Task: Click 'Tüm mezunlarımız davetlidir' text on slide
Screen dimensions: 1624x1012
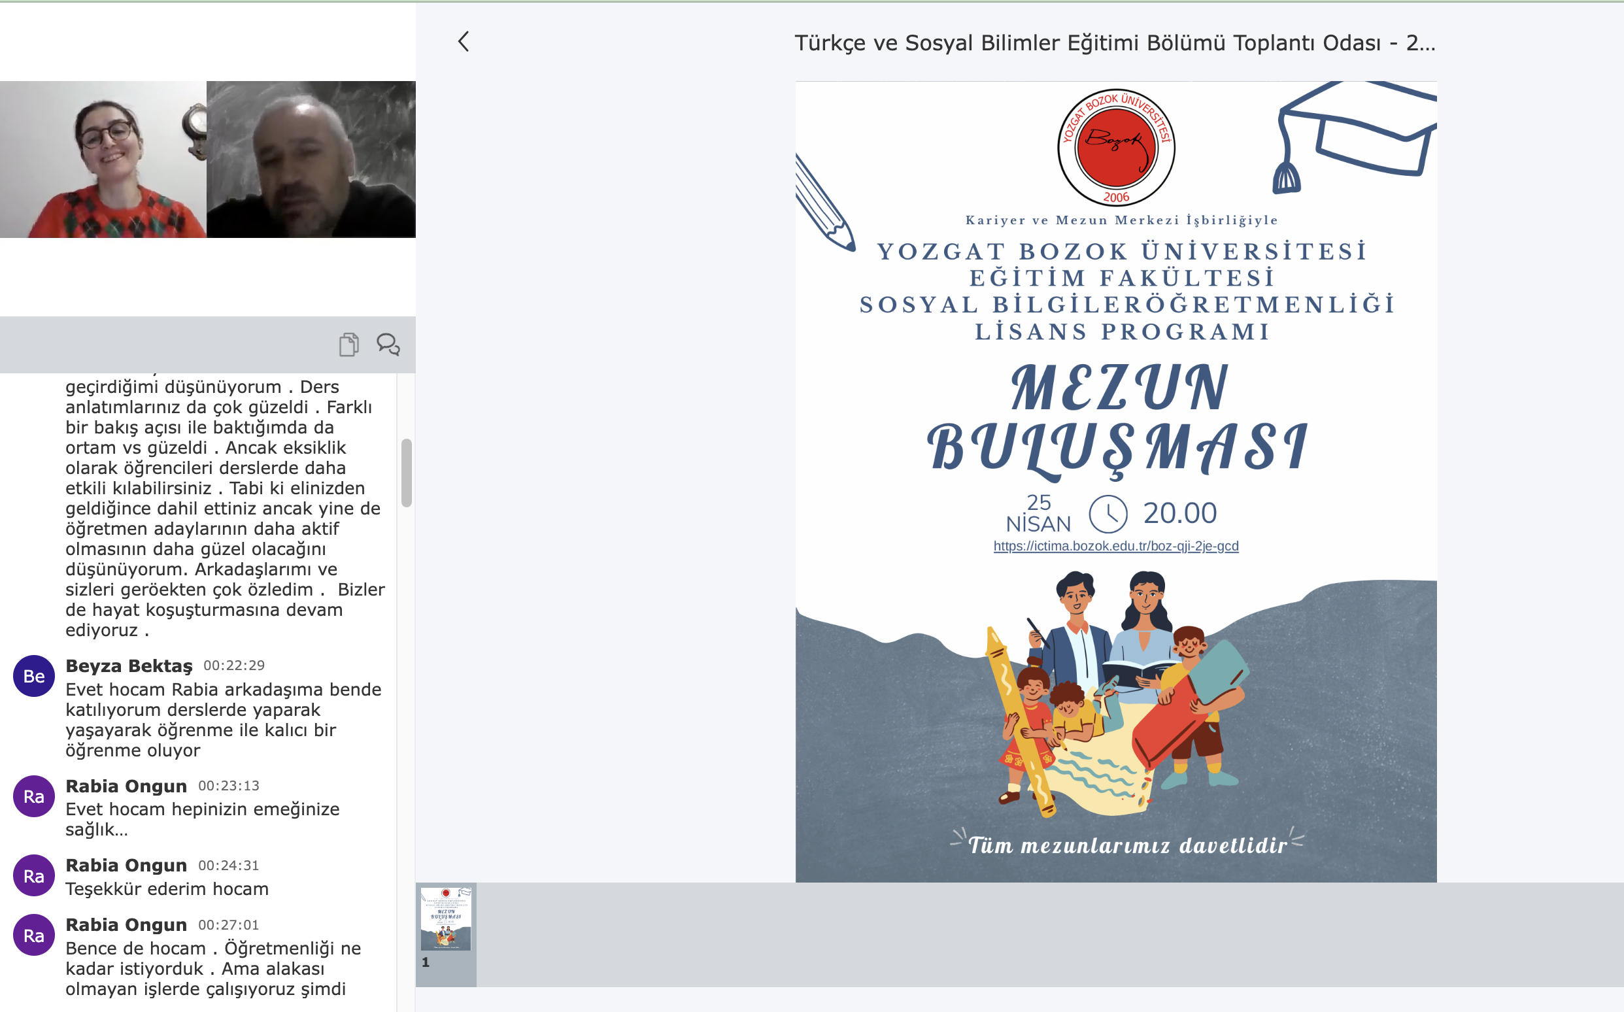Action: (x=1128, y=845)
